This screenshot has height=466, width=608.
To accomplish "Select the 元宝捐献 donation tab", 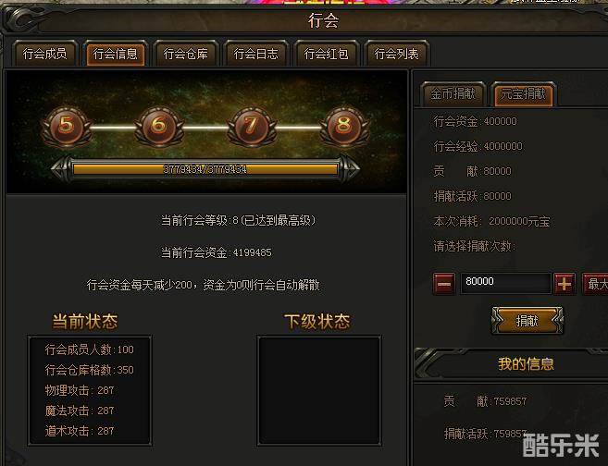I will pyautogui.click(x=523, y=93).
